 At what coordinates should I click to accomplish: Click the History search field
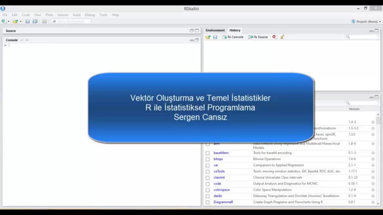(362, 37)
